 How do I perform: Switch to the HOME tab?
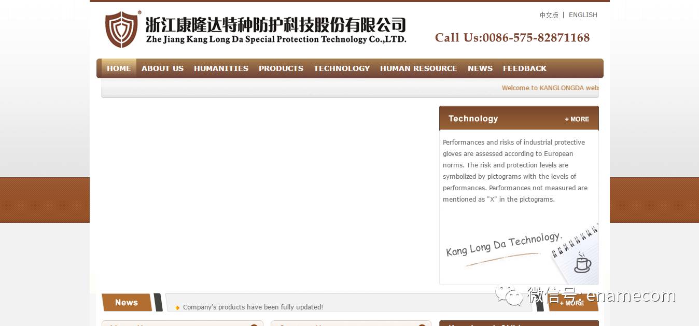coord(119,68)
